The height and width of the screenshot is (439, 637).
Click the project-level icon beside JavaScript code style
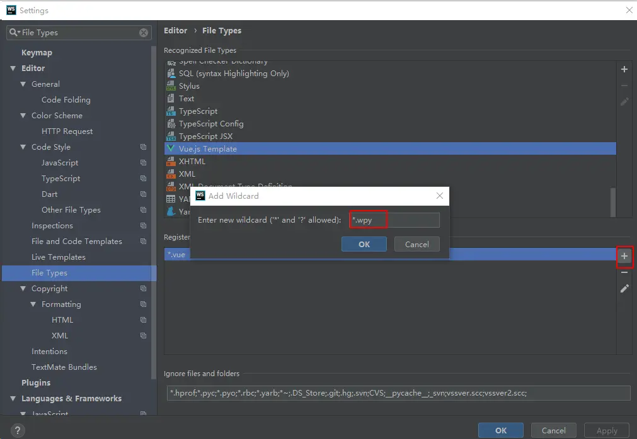click(144, 162)
